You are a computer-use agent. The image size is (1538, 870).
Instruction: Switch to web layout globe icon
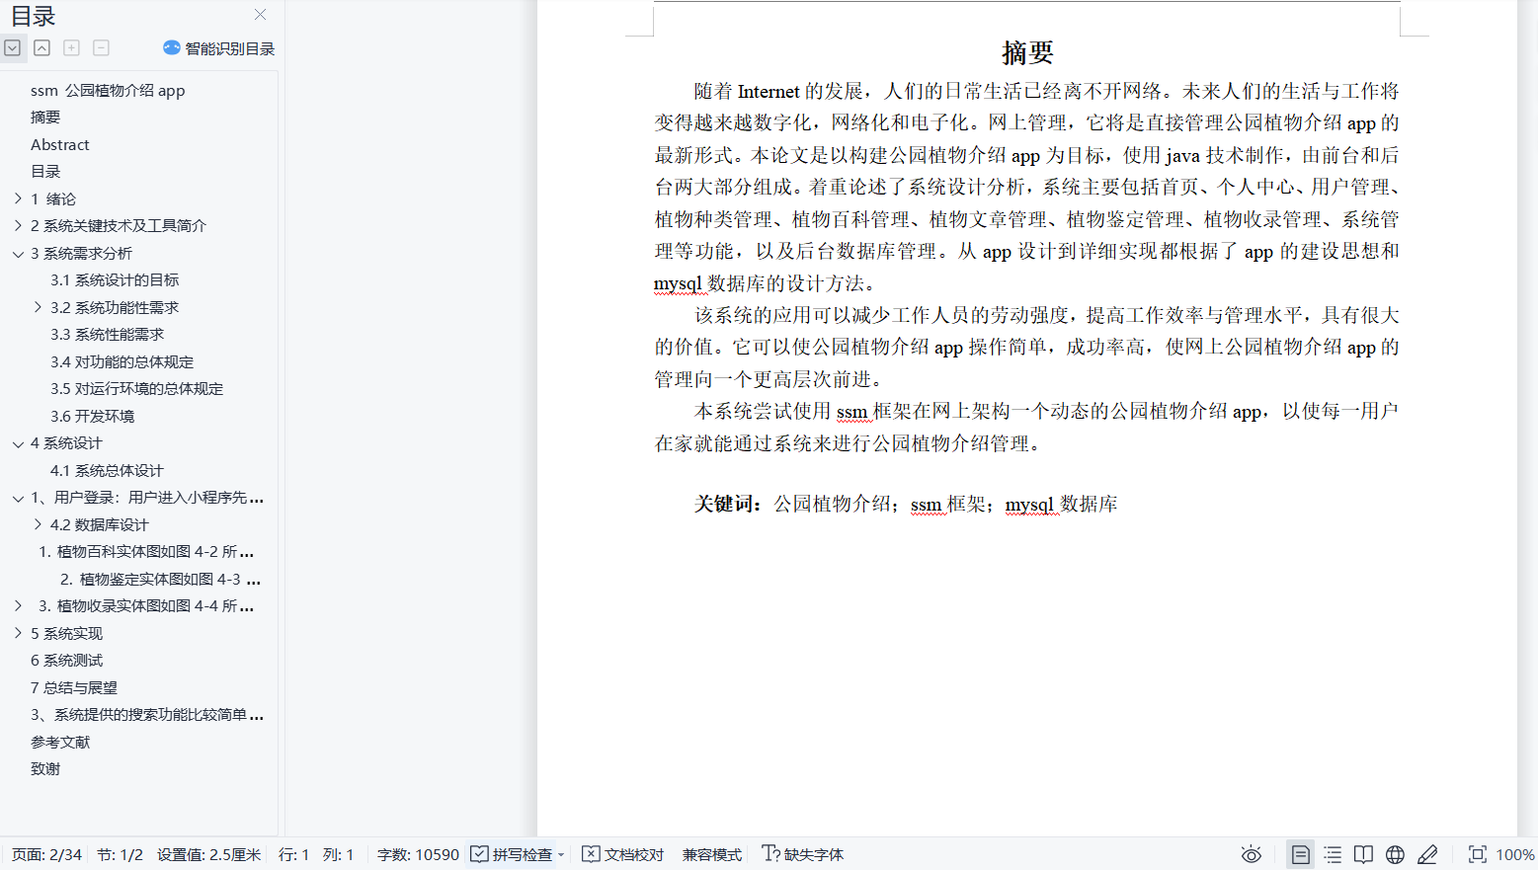[1395, 854]
